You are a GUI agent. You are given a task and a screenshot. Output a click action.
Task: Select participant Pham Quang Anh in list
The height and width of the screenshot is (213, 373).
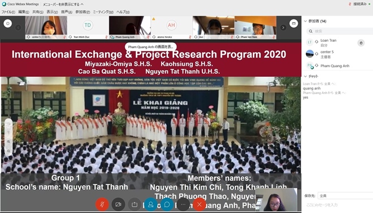[338, 66]
